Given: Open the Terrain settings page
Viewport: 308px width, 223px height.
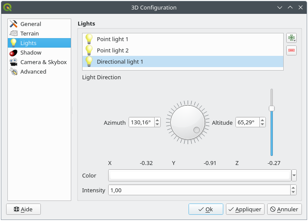Looking at the screenshot, I should (x=39, y=33).
